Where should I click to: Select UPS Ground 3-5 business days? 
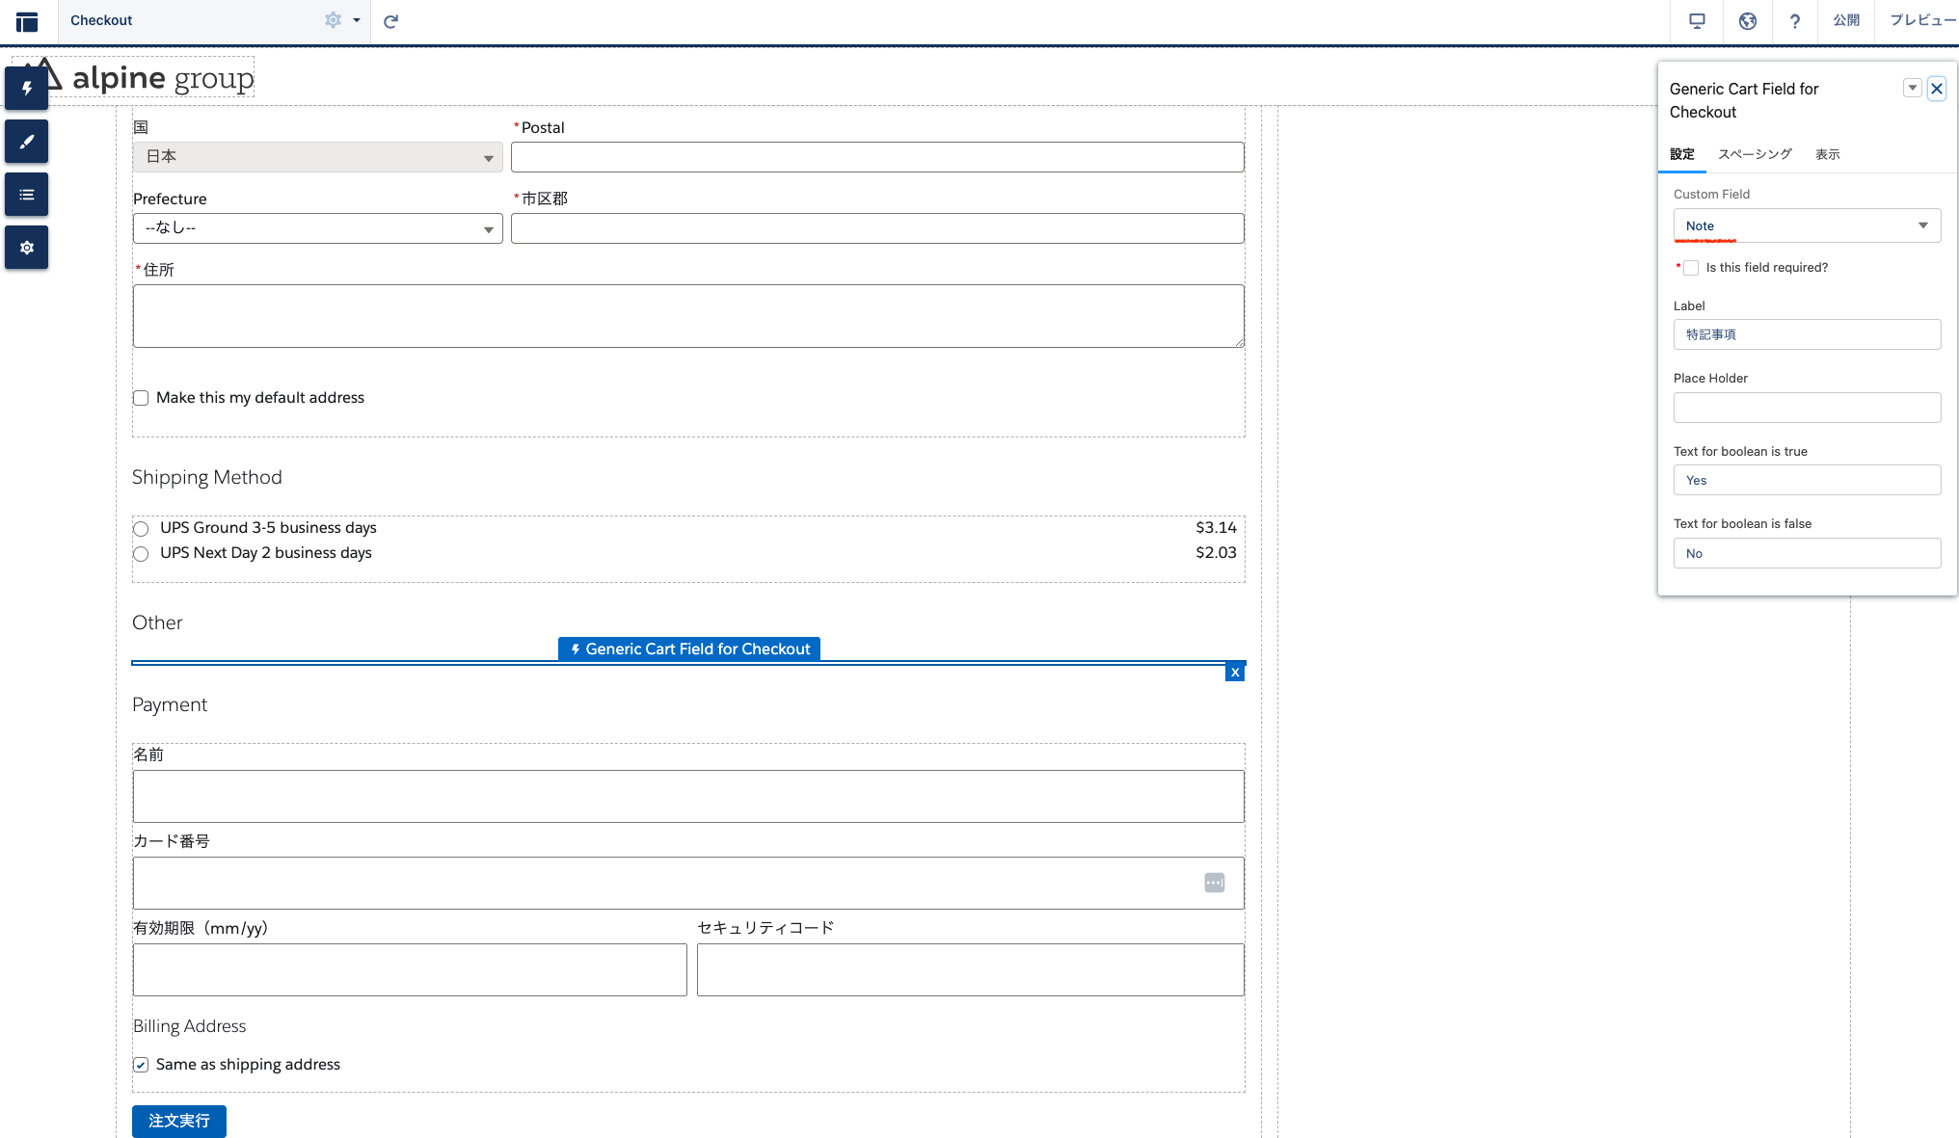(x=141, y=528)
